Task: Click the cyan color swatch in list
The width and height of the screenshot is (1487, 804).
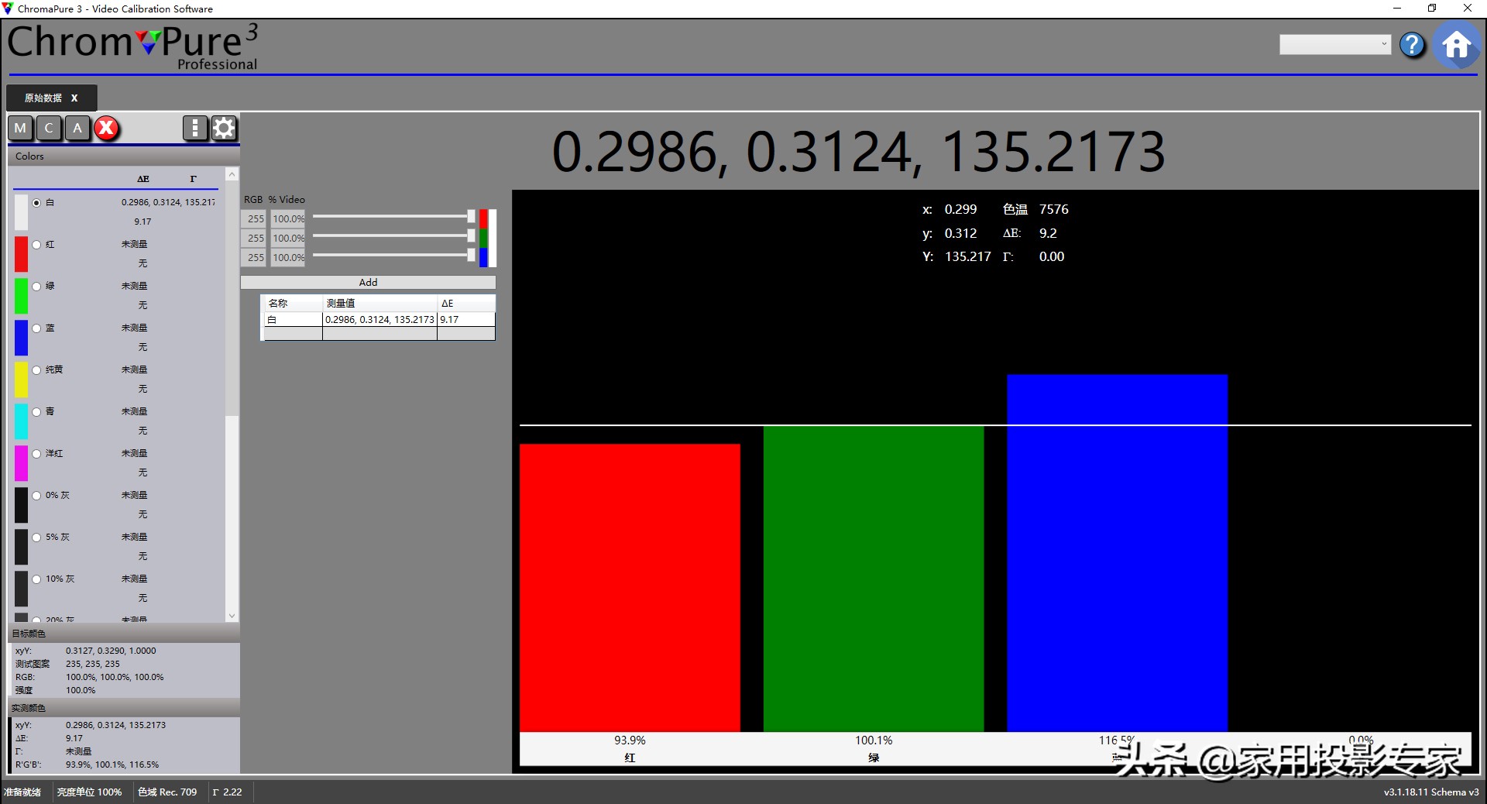Action: pos(21,421)
